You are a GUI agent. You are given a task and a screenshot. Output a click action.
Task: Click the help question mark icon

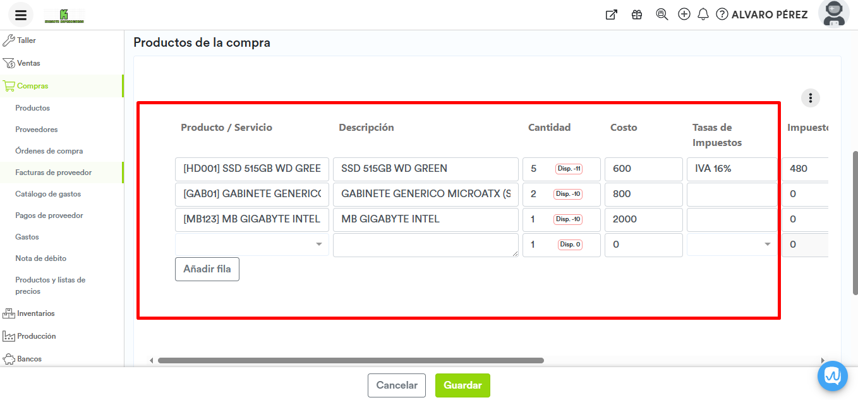tap(722, 15)
